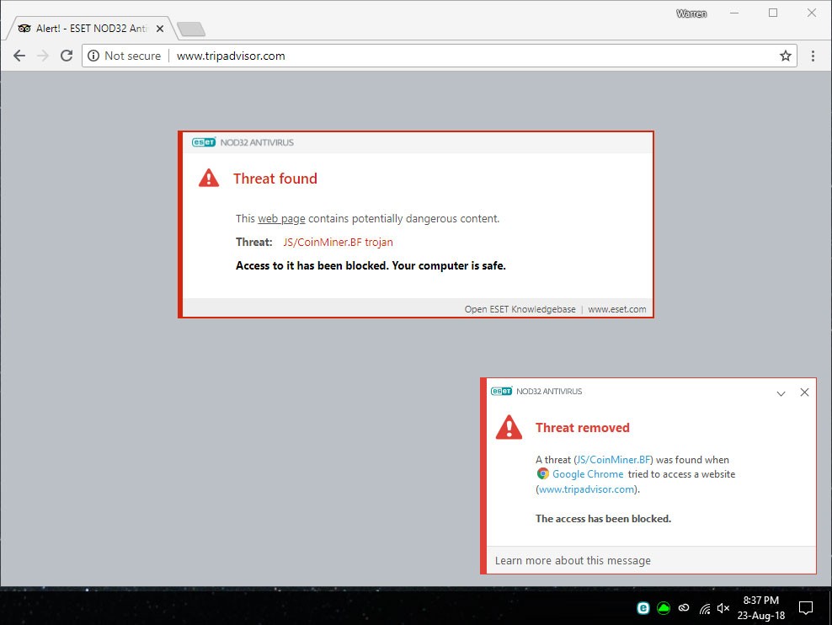This screenshot has height=625, width=832.
Task: Click the muted volume tray icon
Action: [723, 608]
